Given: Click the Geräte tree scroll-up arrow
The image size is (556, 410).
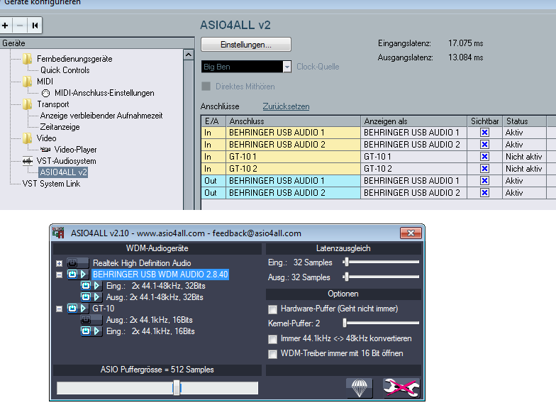Looking at the screenshot, I should pyautogui.click(x=189, y=55).
